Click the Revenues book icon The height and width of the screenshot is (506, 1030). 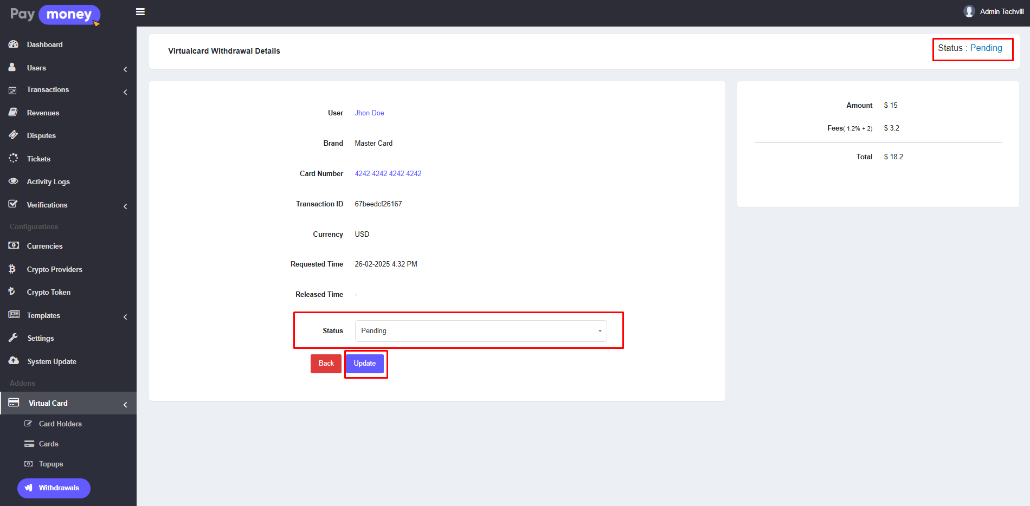coord(14,113)
